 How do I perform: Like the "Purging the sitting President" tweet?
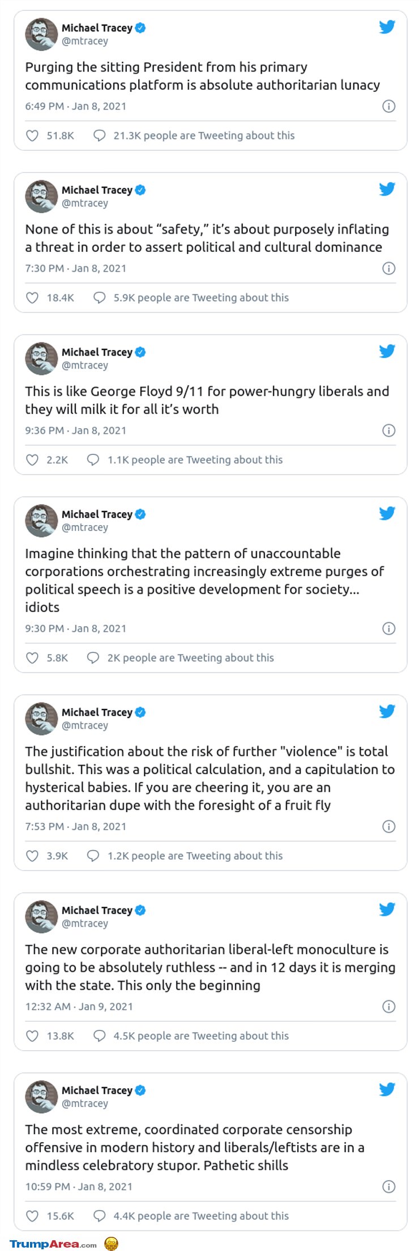click(x=33, y=136)
